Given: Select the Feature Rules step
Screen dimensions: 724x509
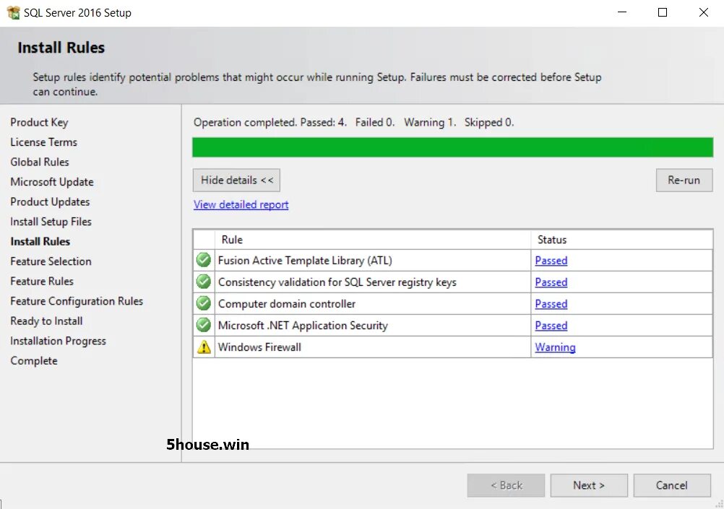Looking at the screenshot, I should tap(42, 281).
